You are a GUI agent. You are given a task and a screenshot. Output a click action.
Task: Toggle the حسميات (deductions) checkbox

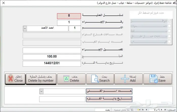coord(169,26)
